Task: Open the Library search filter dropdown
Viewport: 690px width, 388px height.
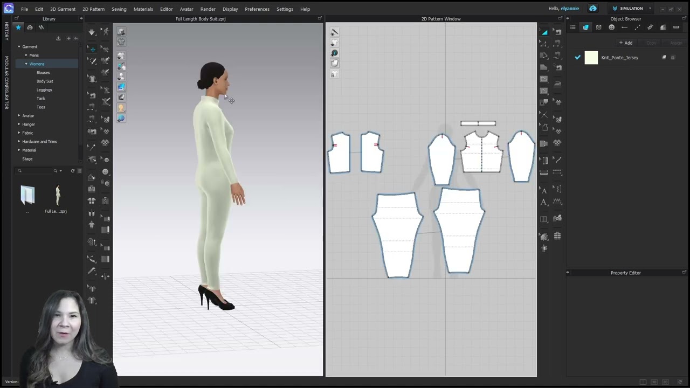Action: click(x=60, y=171)
